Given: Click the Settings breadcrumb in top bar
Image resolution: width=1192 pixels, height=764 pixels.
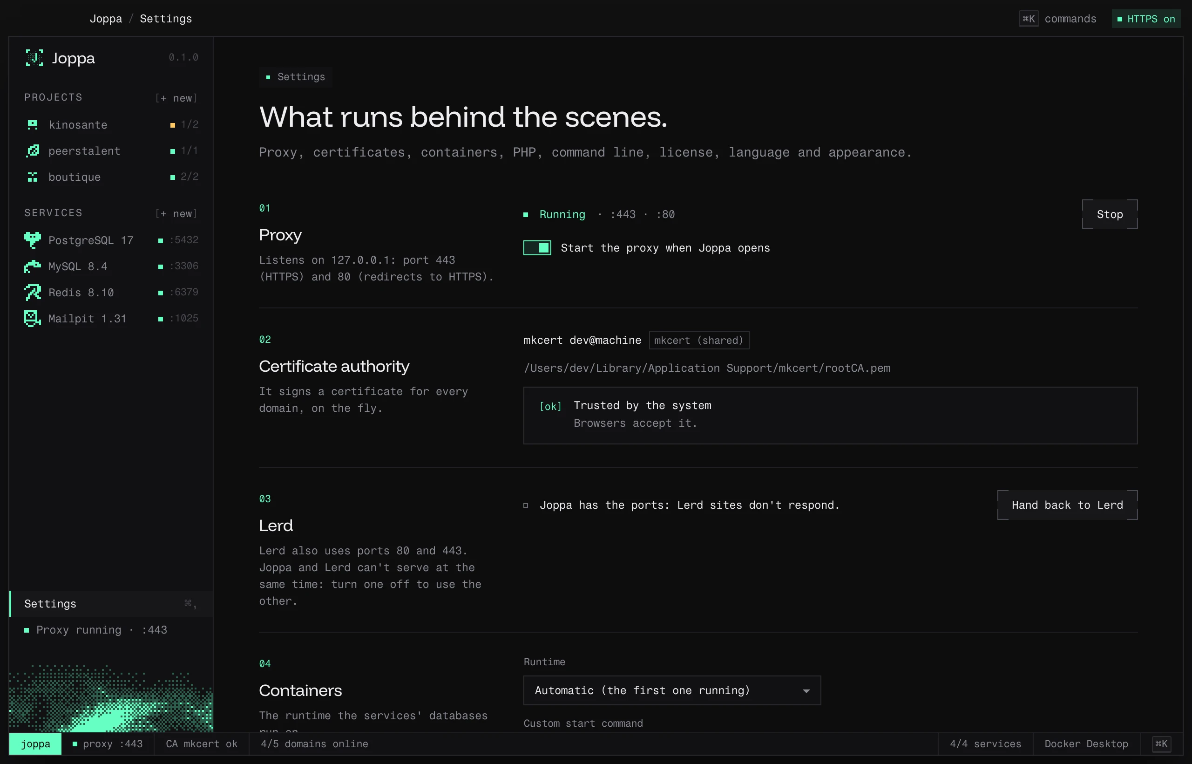Looking at the screenshot, I should click(x=166, y=19).
